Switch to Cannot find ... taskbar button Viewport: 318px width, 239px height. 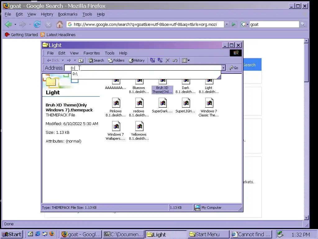point(251,234)
